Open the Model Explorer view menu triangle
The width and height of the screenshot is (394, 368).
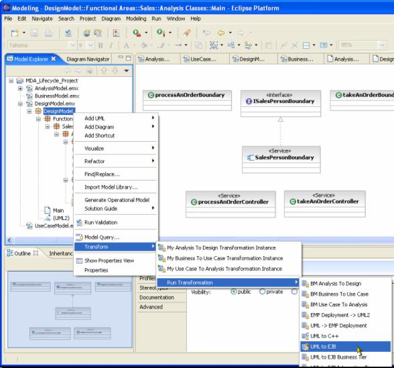click(x=127, y=71)
